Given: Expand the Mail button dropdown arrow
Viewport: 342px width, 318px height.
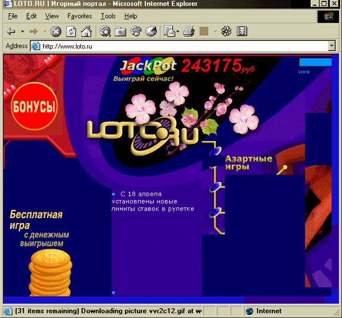Looking at the screenshot, I should (178, 32).
